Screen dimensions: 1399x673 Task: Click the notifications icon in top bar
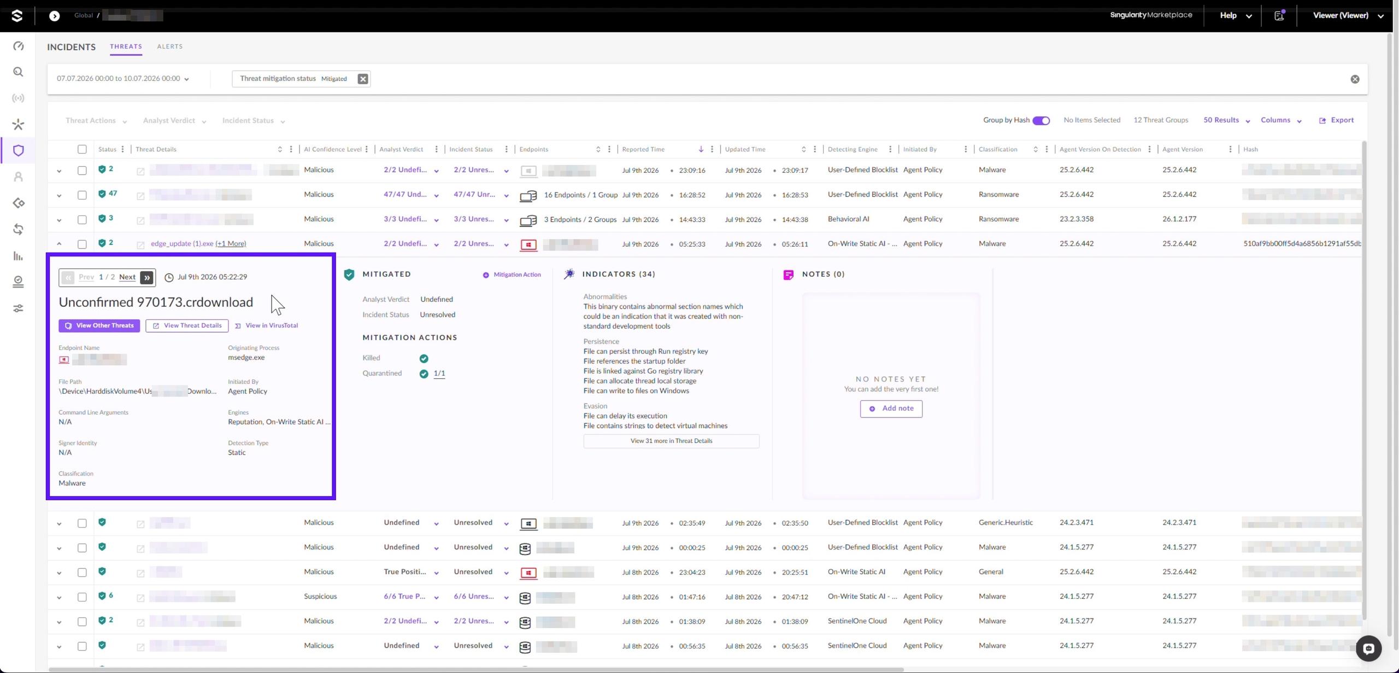[x=1279, y=15]
